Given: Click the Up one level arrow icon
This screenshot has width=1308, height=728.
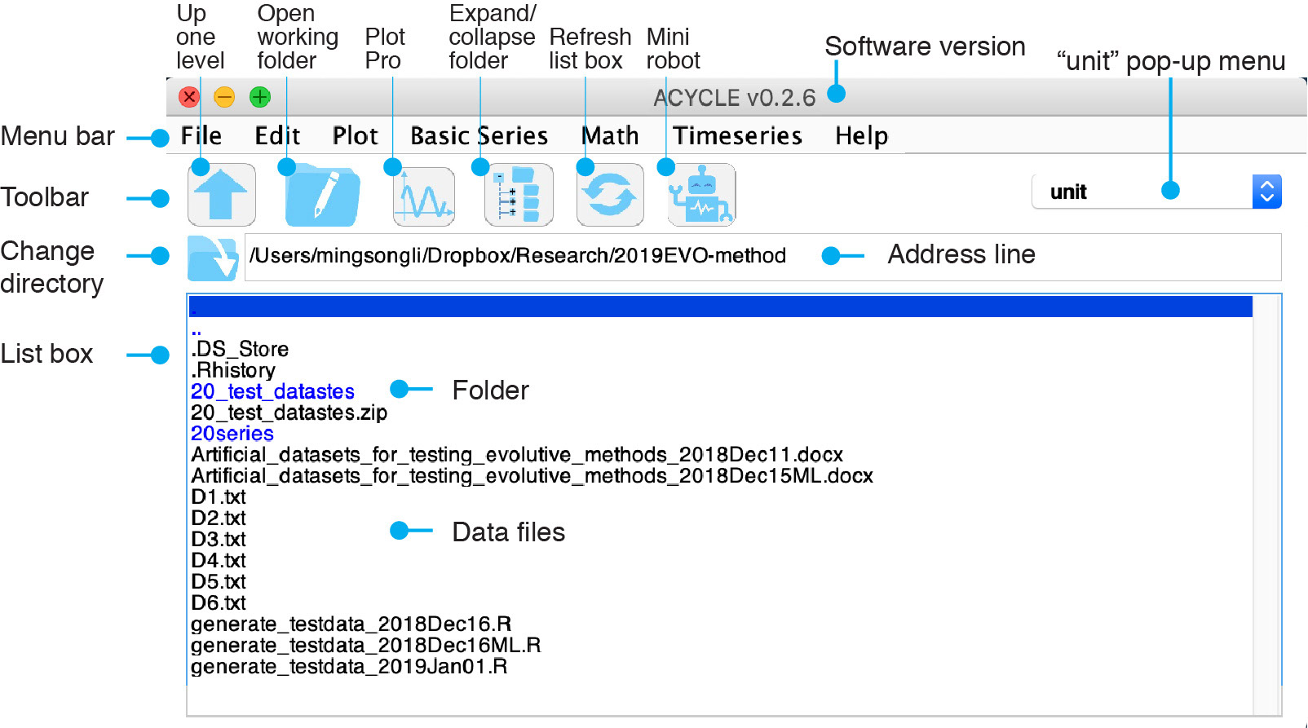Looking at the screenshot, I should pos(222,195).
